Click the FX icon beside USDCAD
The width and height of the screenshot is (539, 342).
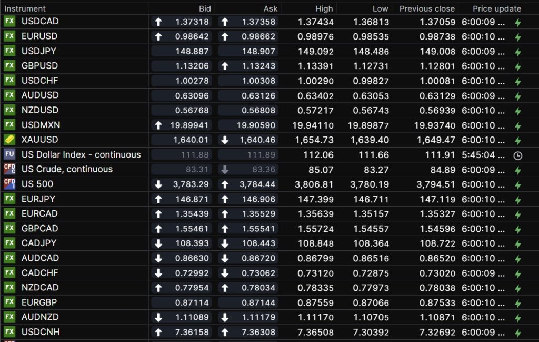point(9,22)
